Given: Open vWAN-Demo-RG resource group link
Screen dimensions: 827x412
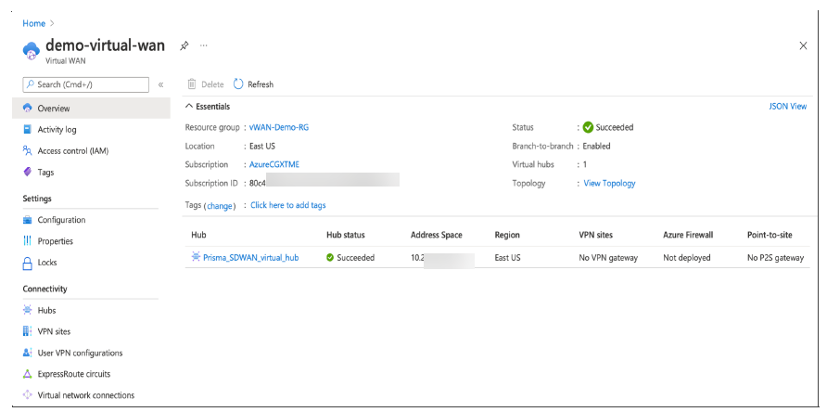Looking at the screenshot, I should pos(278,127).
